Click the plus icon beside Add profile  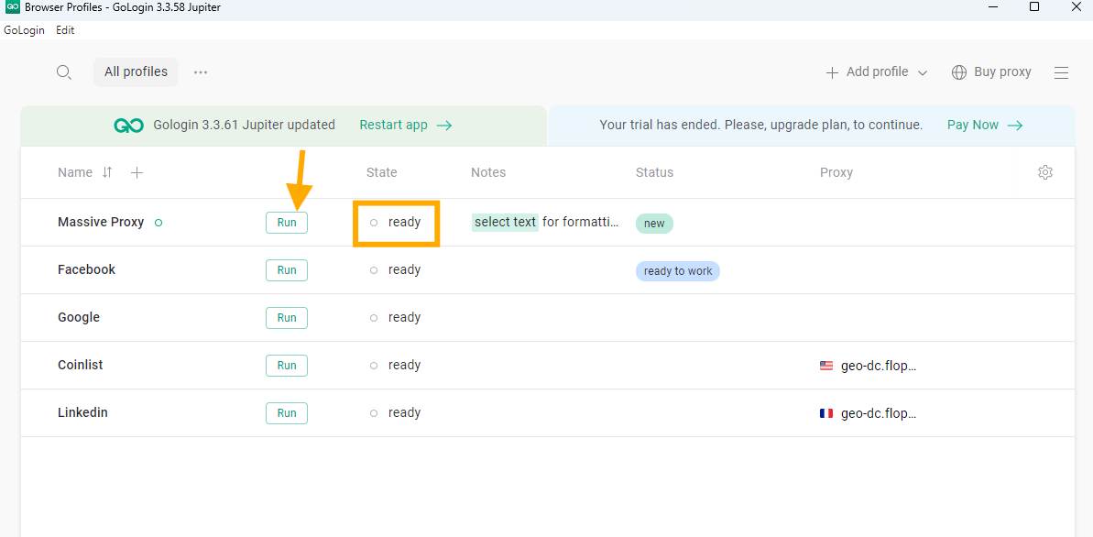[x=832, y=72]
